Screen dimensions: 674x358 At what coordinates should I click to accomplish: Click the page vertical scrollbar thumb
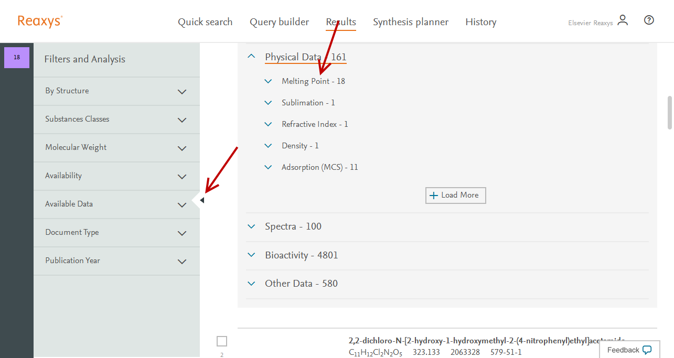click(670, 112)
